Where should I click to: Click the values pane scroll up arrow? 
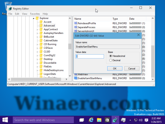point(153,18)
